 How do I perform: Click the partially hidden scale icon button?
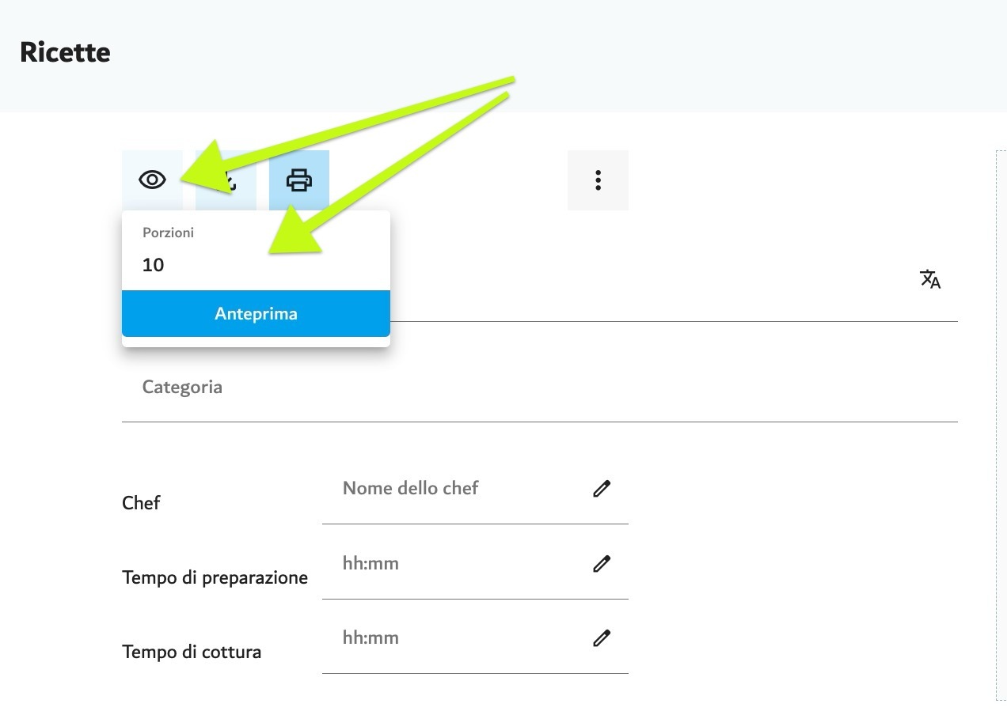(226, 180)
